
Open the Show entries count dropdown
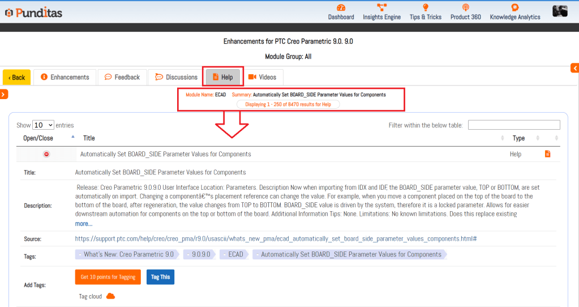coord(43,125)
